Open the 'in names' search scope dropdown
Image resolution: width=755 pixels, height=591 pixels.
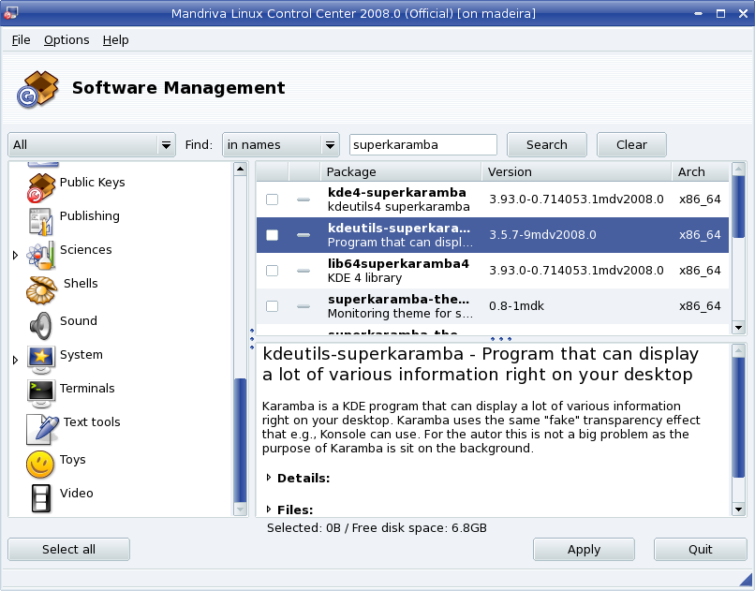(281, 145)
